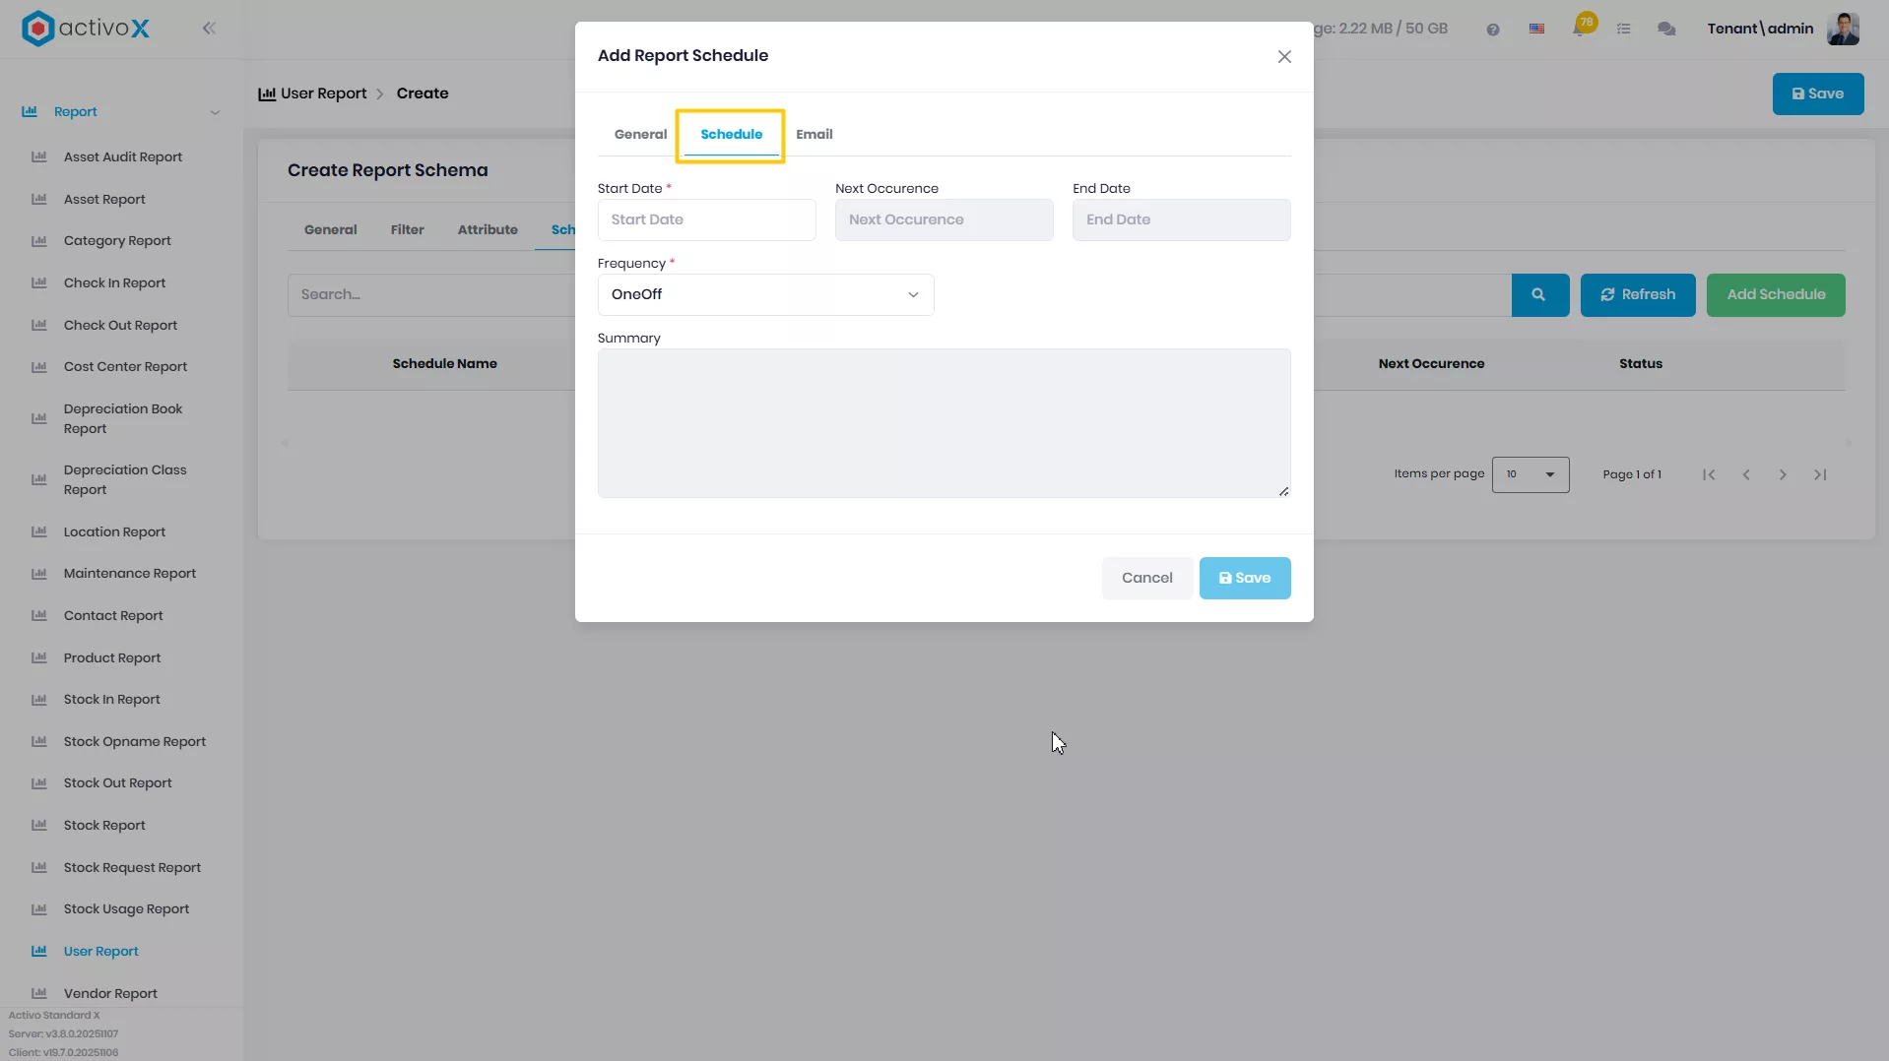Open Stock Opname Report in sidebar
This screenshot has width=1889, height=1061.
134,742
